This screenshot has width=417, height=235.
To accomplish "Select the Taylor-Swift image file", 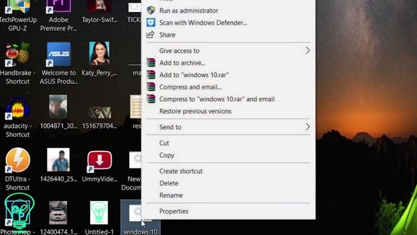I will click(100, 11).
